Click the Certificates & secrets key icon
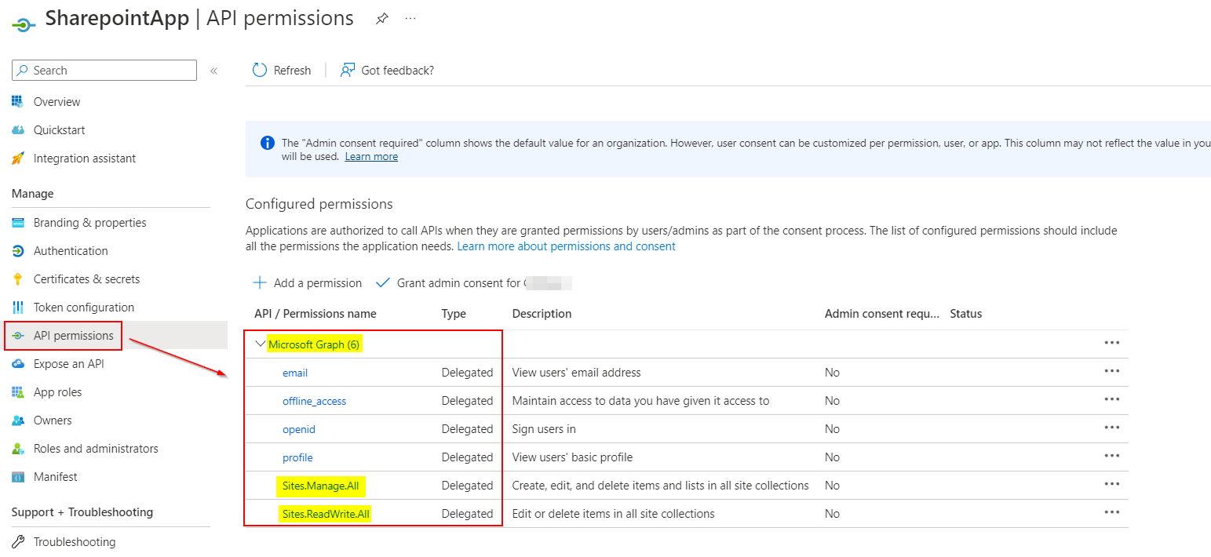 (18, 279)
